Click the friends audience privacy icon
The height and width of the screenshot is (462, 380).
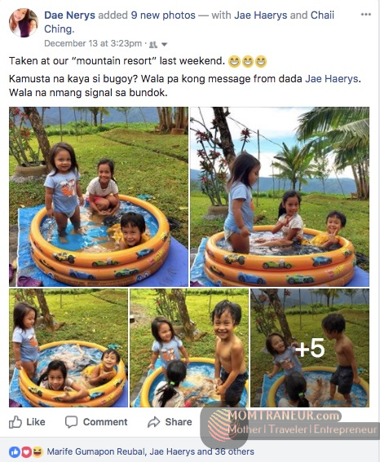coord(153,45)
